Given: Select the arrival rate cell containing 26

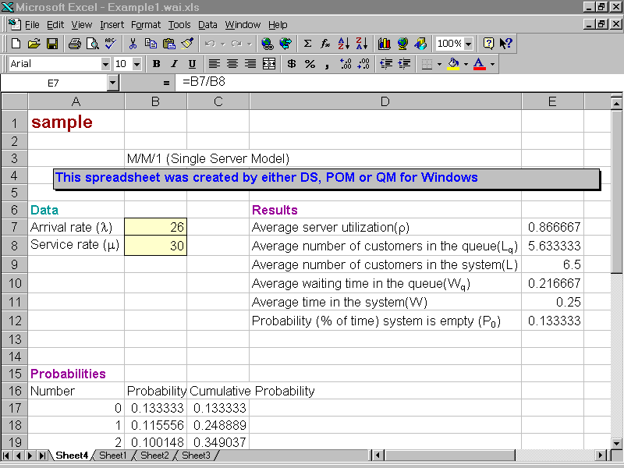Looking at the screenshot, I should pos(155,228).
